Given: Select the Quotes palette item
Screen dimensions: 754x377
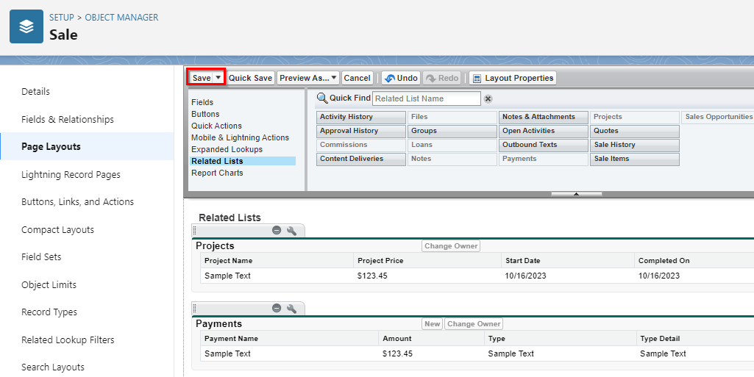Looking at the screenshot, I should coord(635,131).
